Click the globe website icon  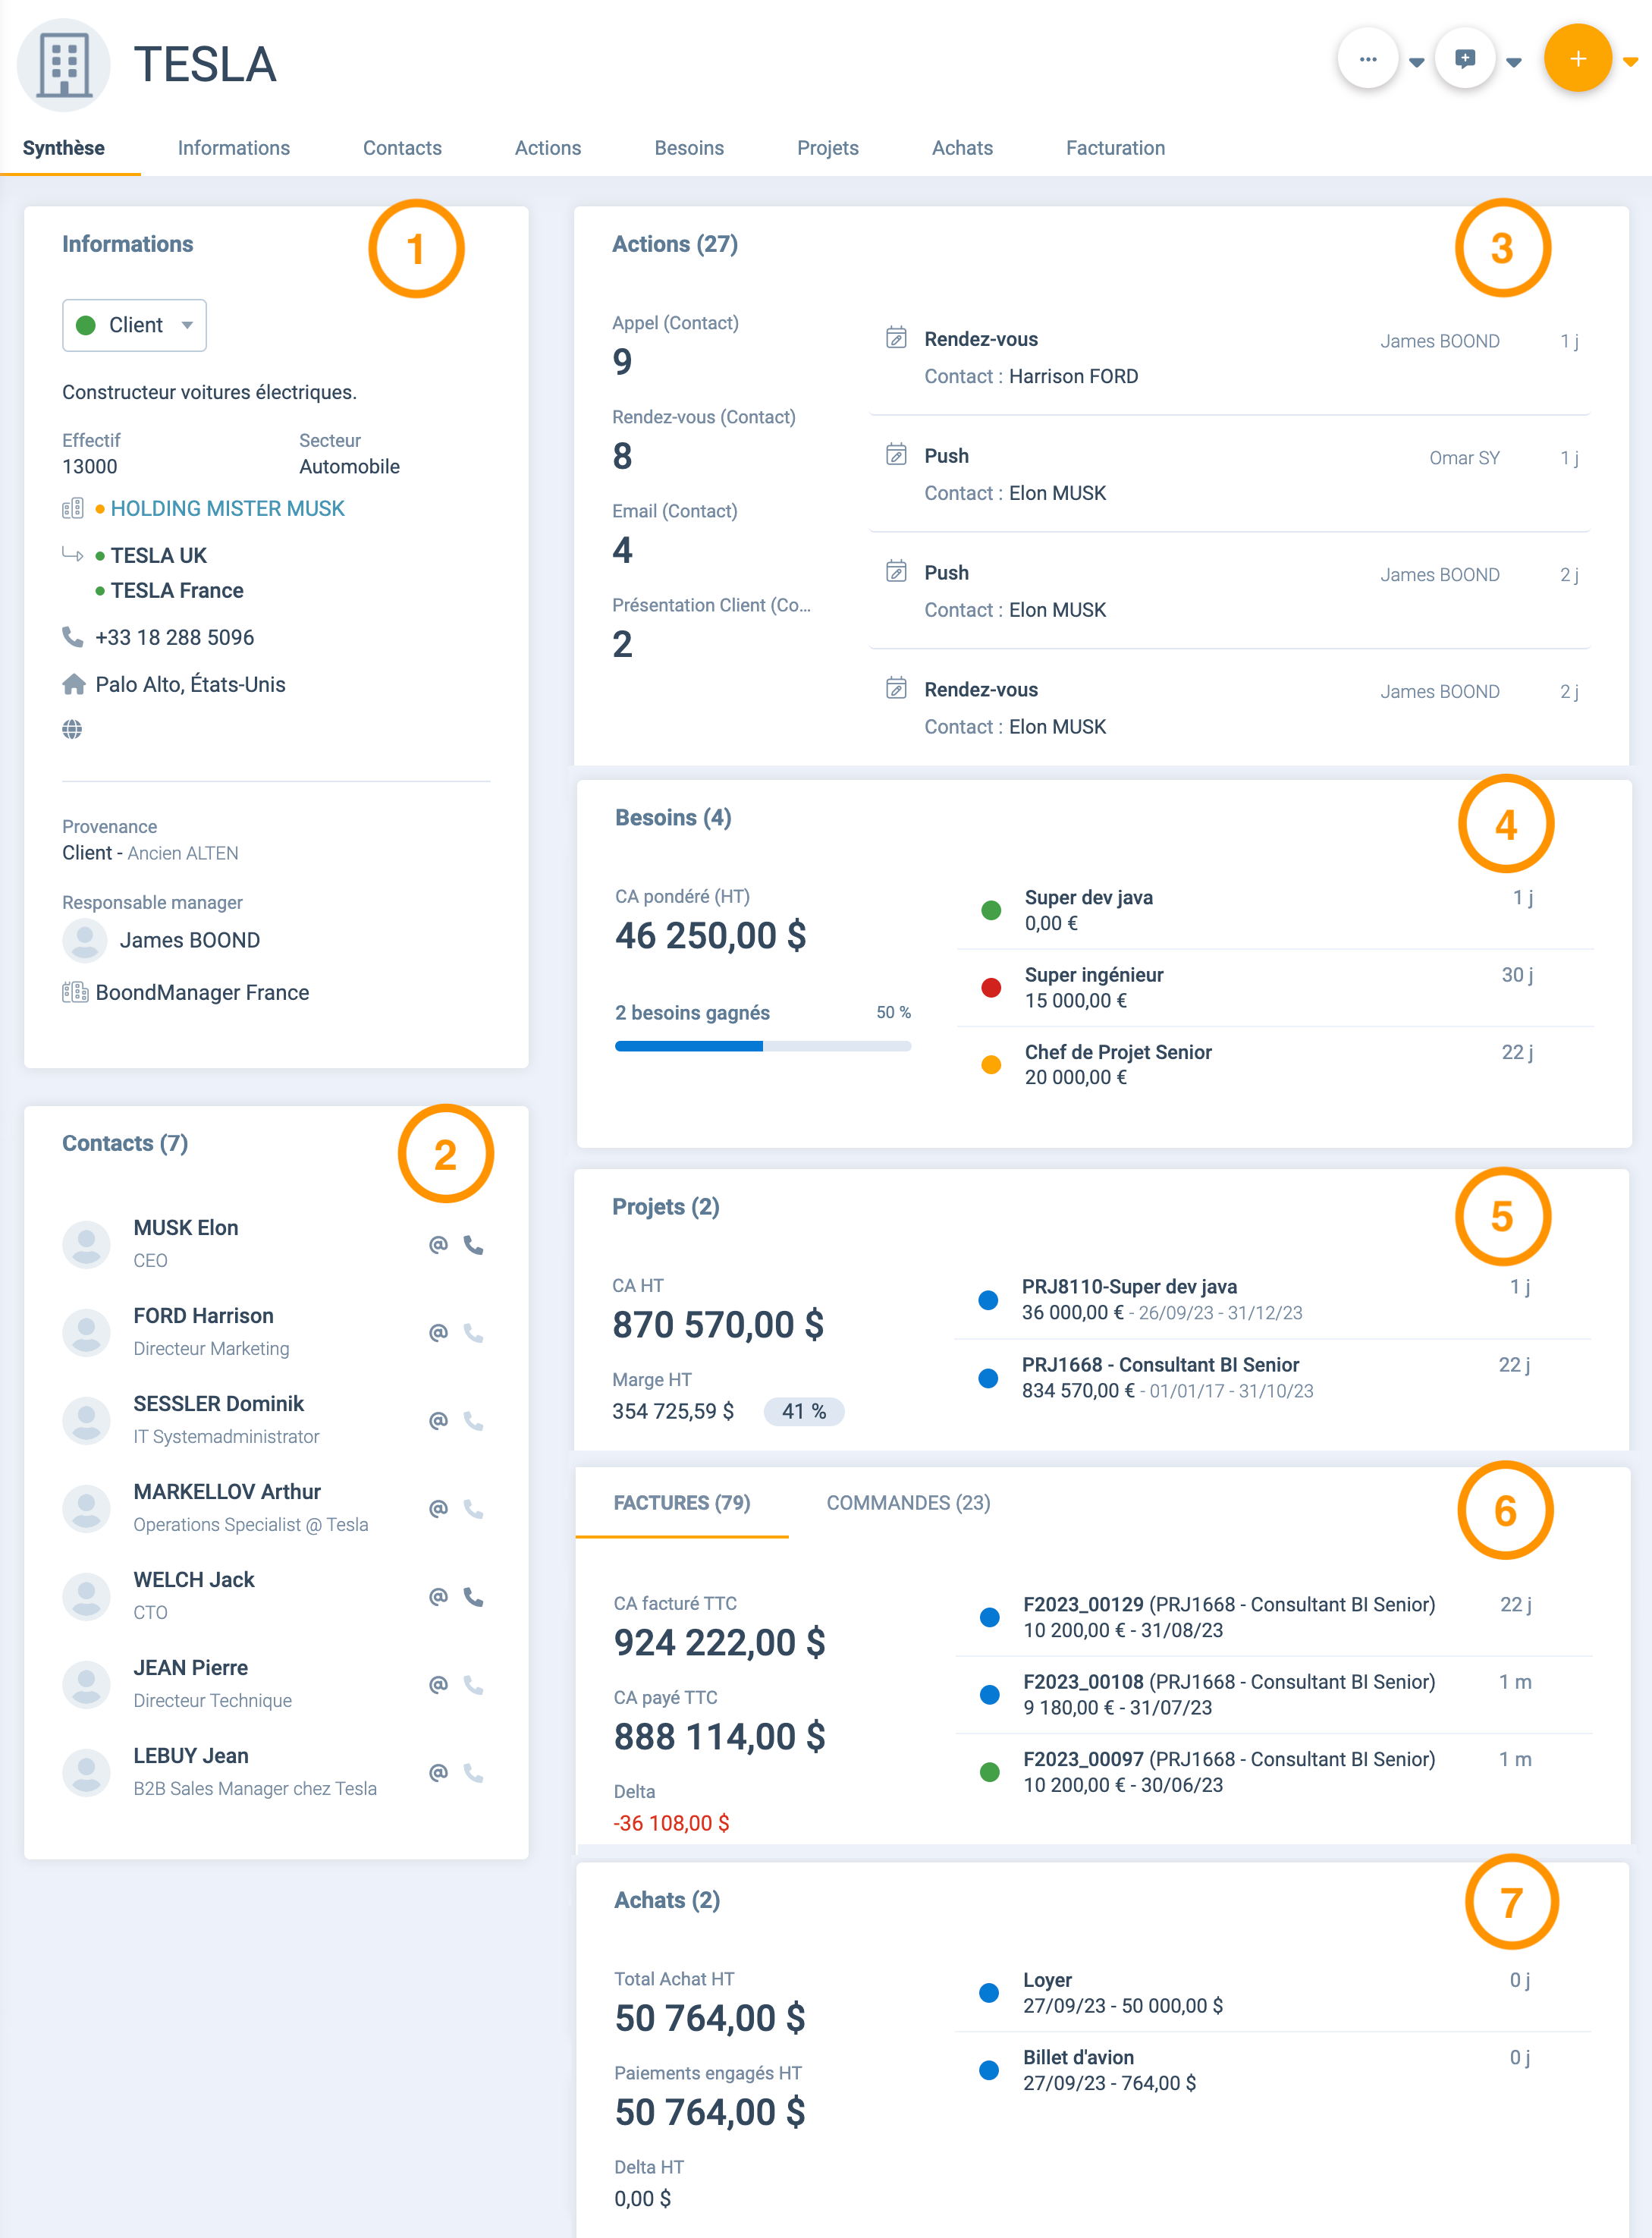pos(72,729)
